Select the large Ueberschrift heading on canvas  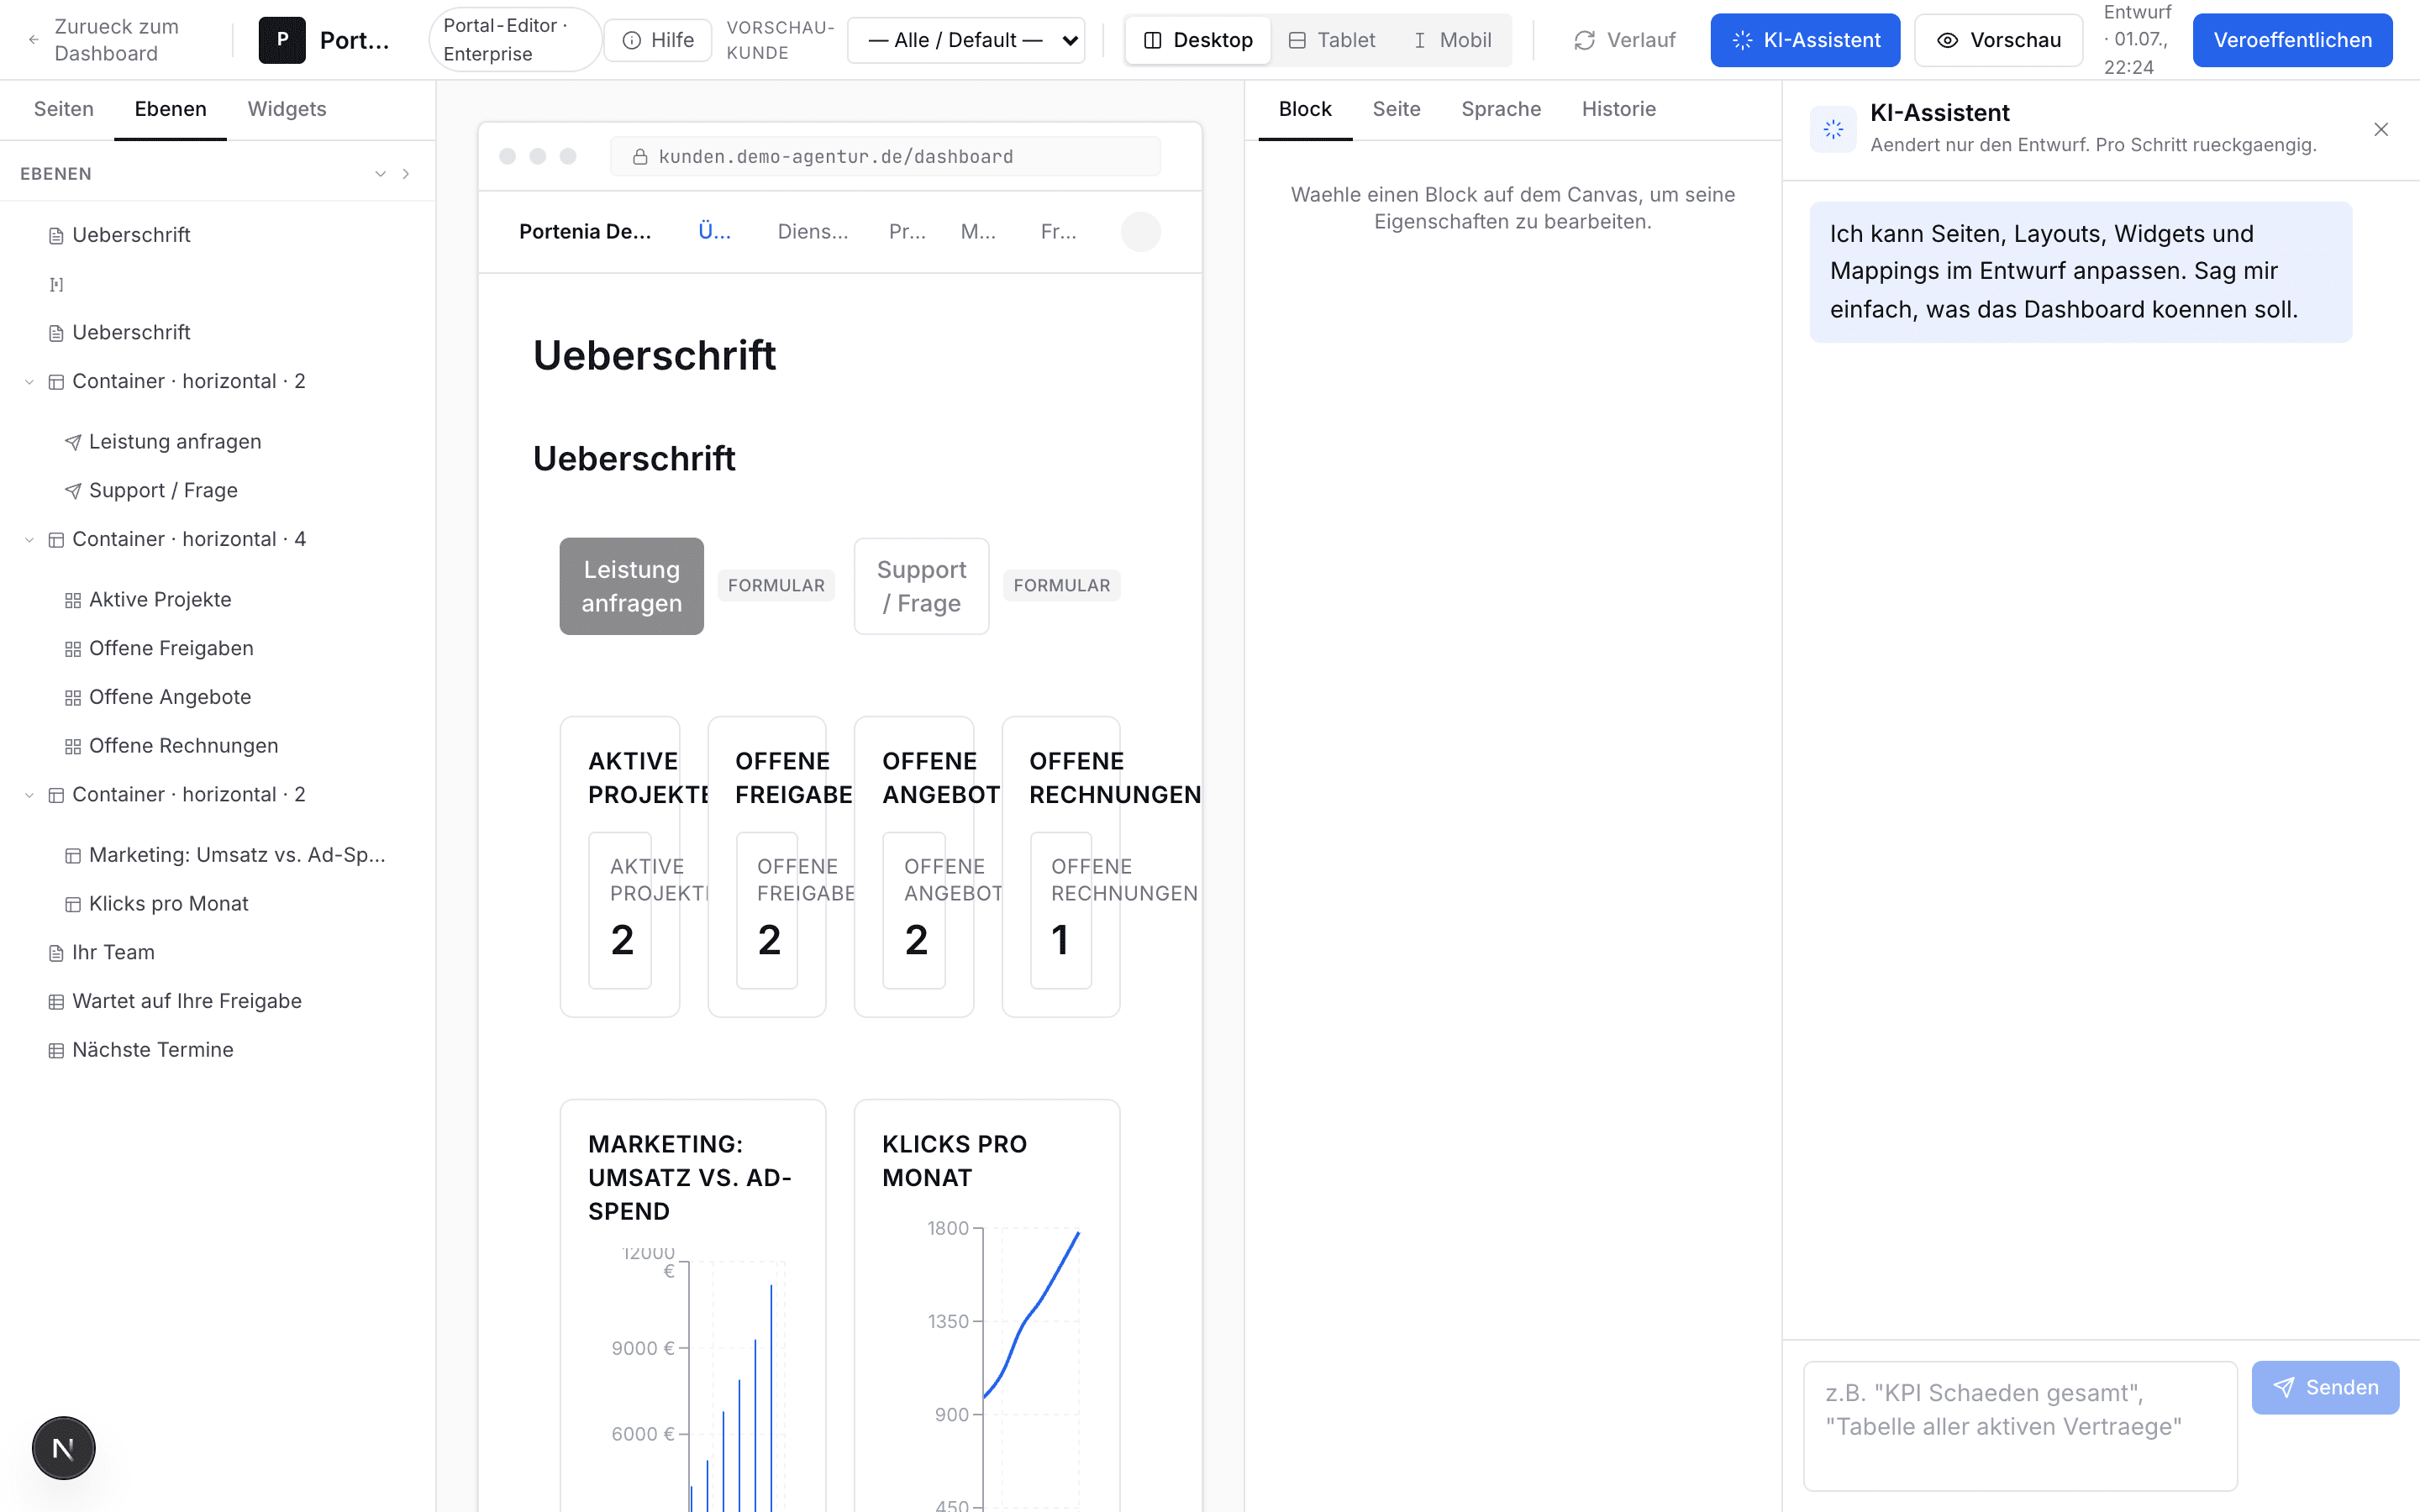(x=654, y=355)
